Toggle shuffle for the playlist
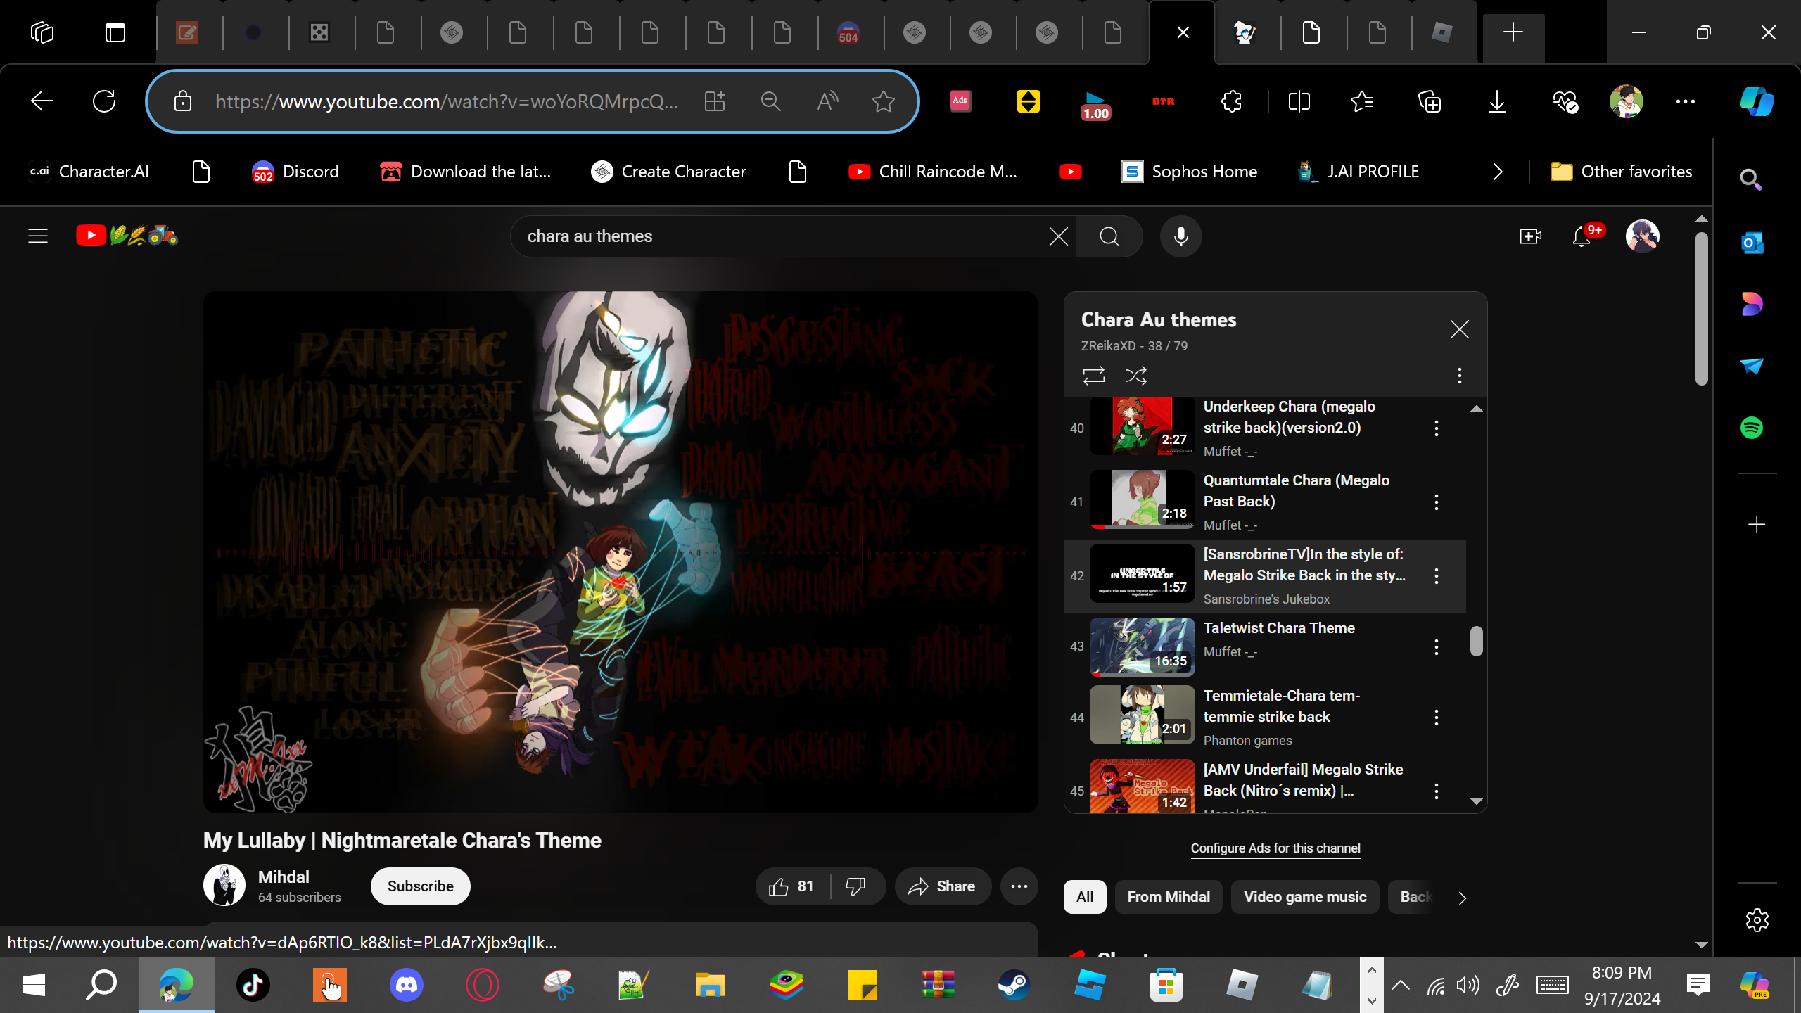 (x=1135, y=376)
